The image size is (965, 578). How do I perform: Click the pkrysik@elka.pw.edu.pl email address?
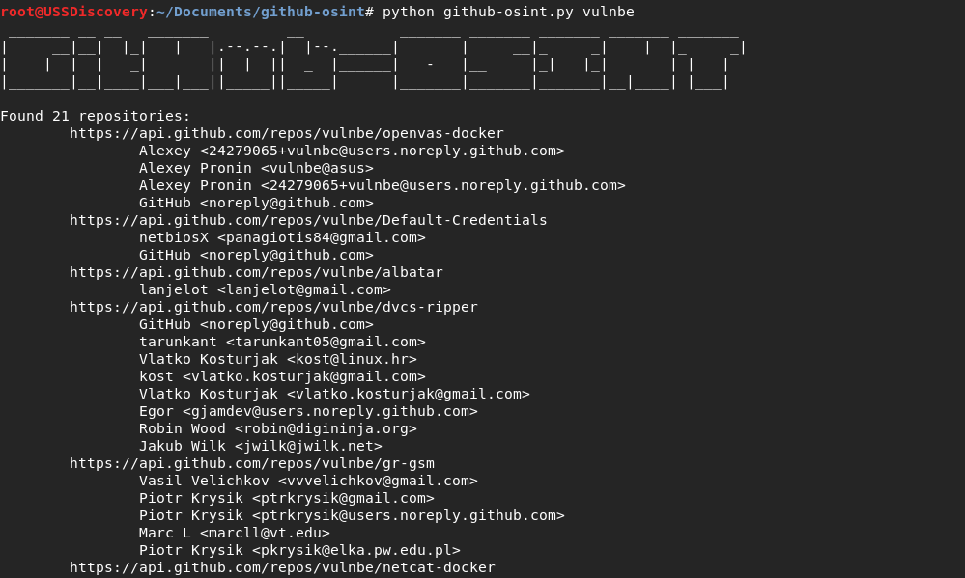(x=356, y=550)
